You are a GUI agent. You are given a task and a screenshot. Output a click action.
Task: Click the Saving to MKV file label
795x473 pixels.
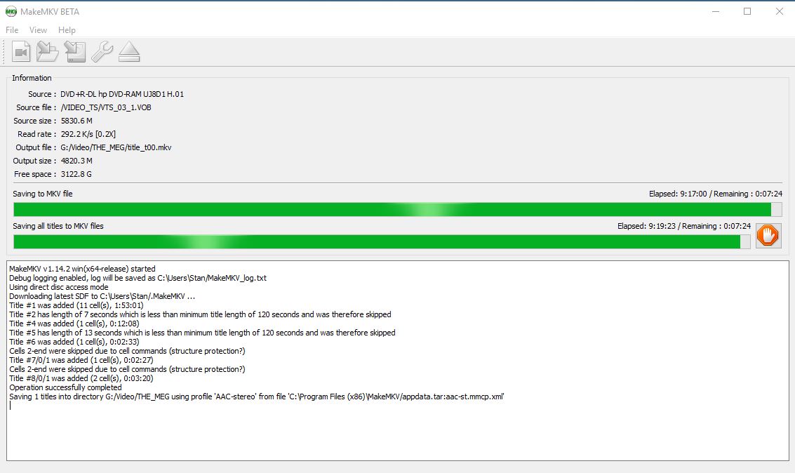(43, 194)
